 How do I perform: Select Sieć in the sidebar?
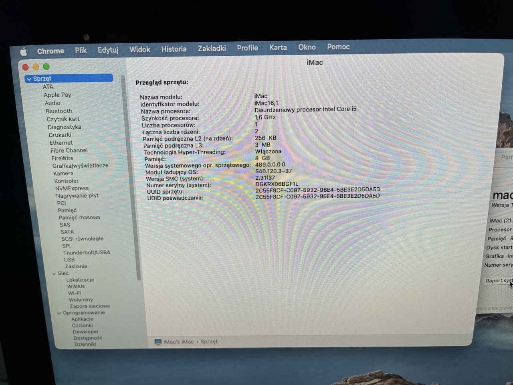point(63,273)
